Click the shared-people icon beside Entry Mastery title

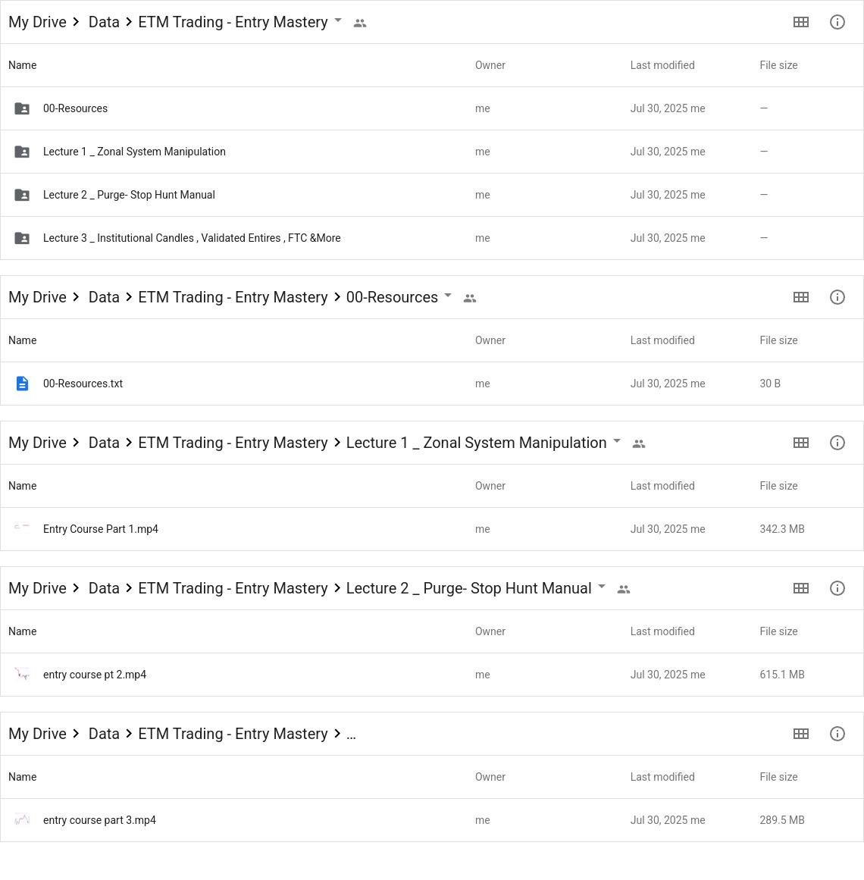coord(360,23)
